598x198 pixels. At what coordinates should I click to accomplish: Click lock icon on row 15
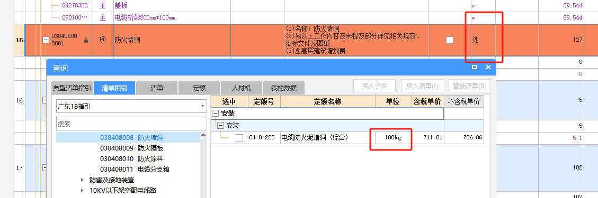pos(85,40)
